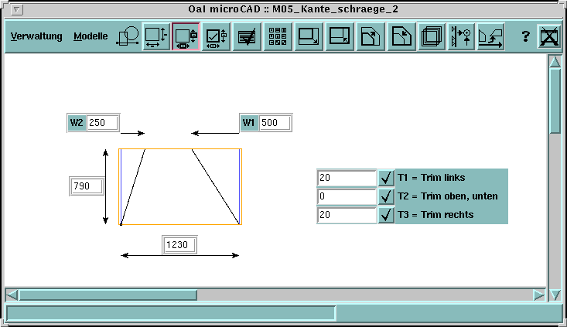Click the horizontal scrollbar right arrow
This screenshot has height=327, width=567.
(x=538, y=295)
